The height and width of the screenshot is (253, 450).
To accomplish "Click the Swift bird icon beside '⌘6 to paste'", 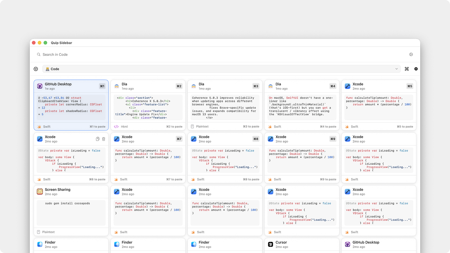I will (39, 179).
